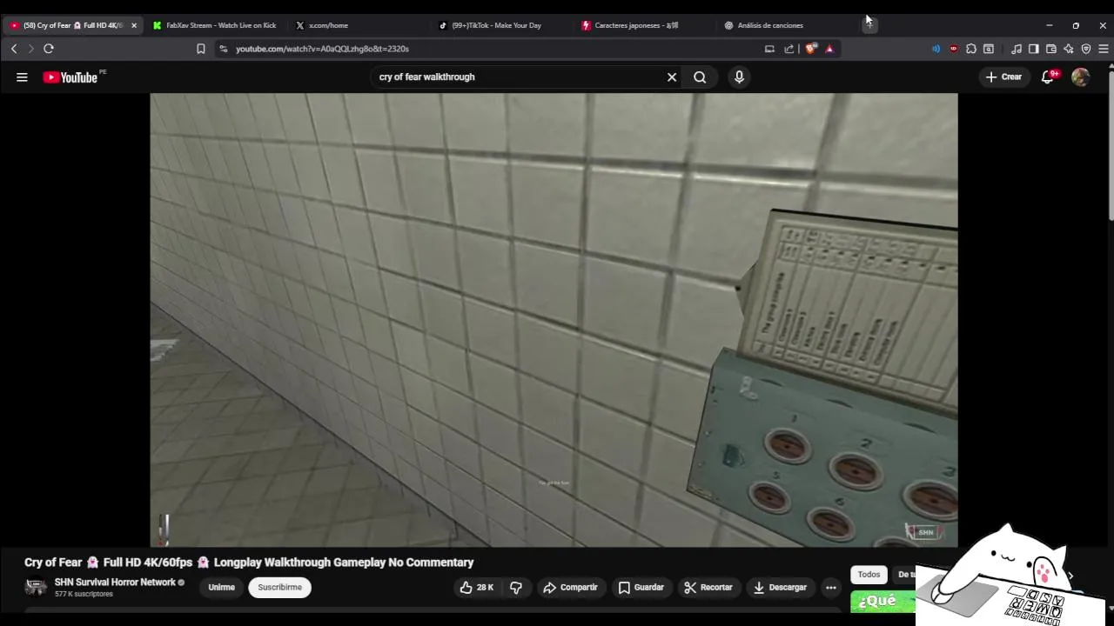Open SHN Survival Horror Network channel name
Image resolution: width=1114 pixels, height=626 pixels.
click(116, 583)
